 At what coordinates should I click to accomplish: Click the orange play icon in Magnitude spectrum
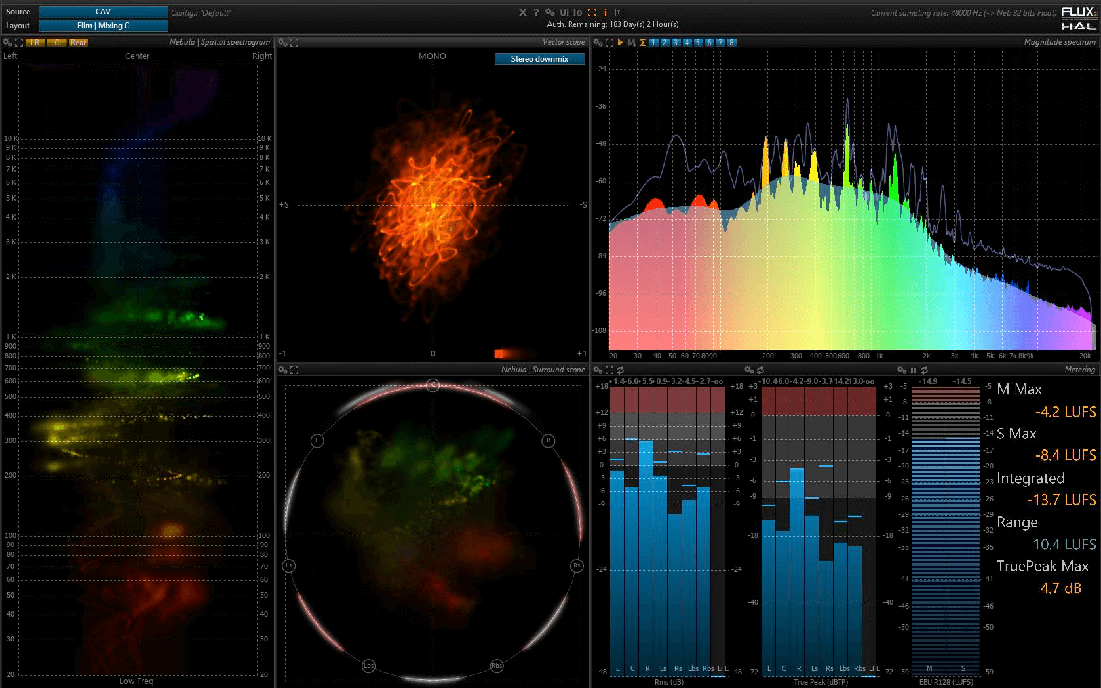click(621, 43)
